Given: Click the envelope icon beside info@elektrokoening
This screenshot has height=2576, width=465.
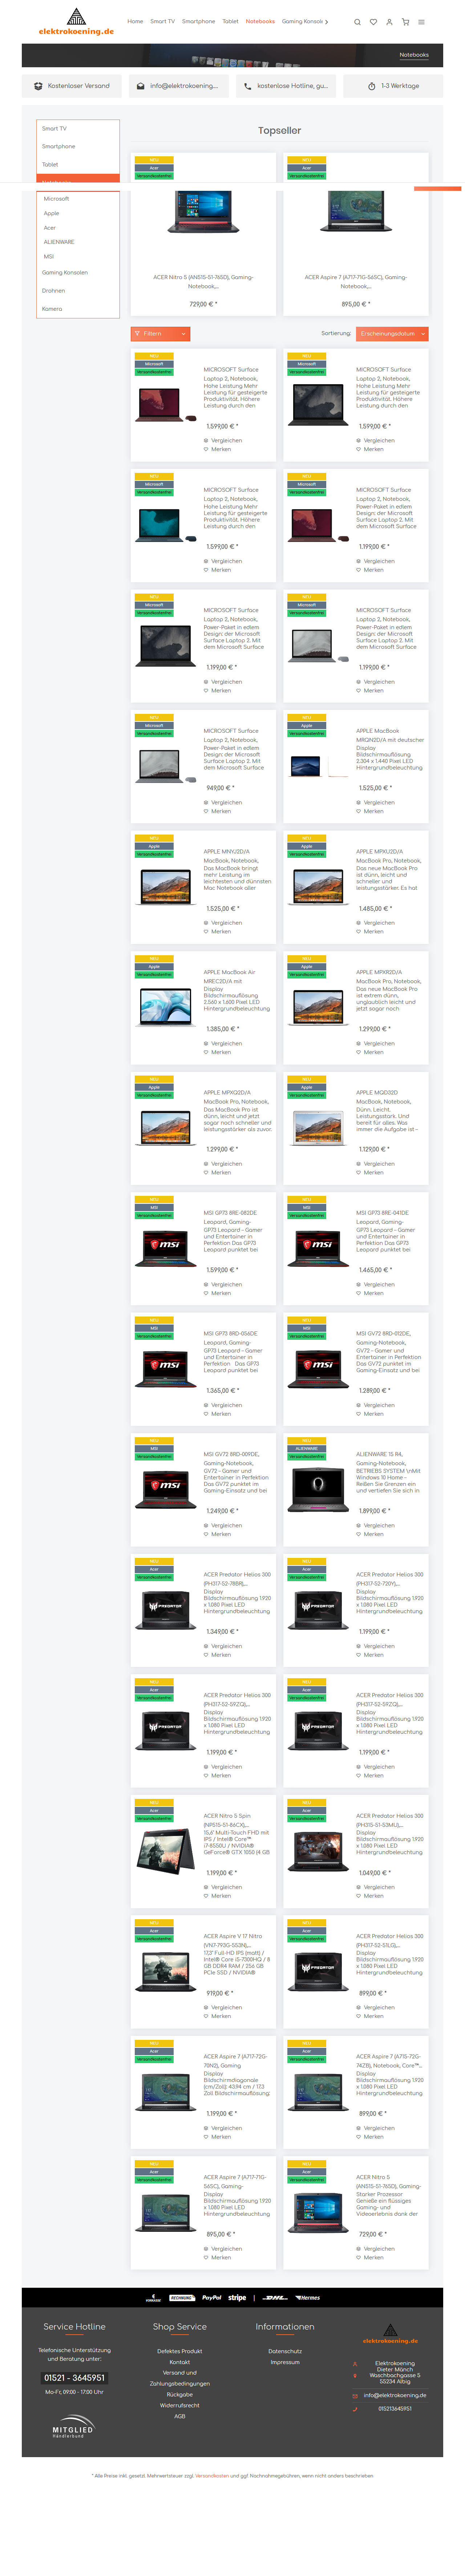Looking at the screenshot, I should tap(141, 86).
